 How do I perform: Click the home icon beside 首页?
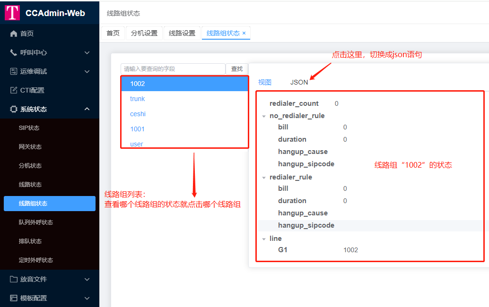coord(13,33)
